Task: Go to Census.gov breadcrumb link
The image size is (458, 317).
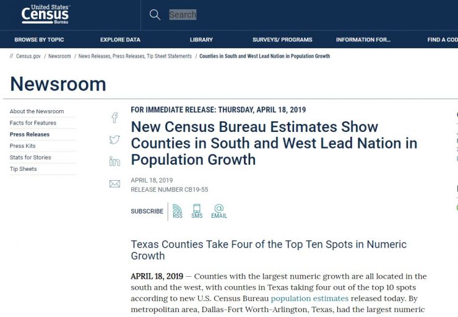Action: click(x=28, y=56)
